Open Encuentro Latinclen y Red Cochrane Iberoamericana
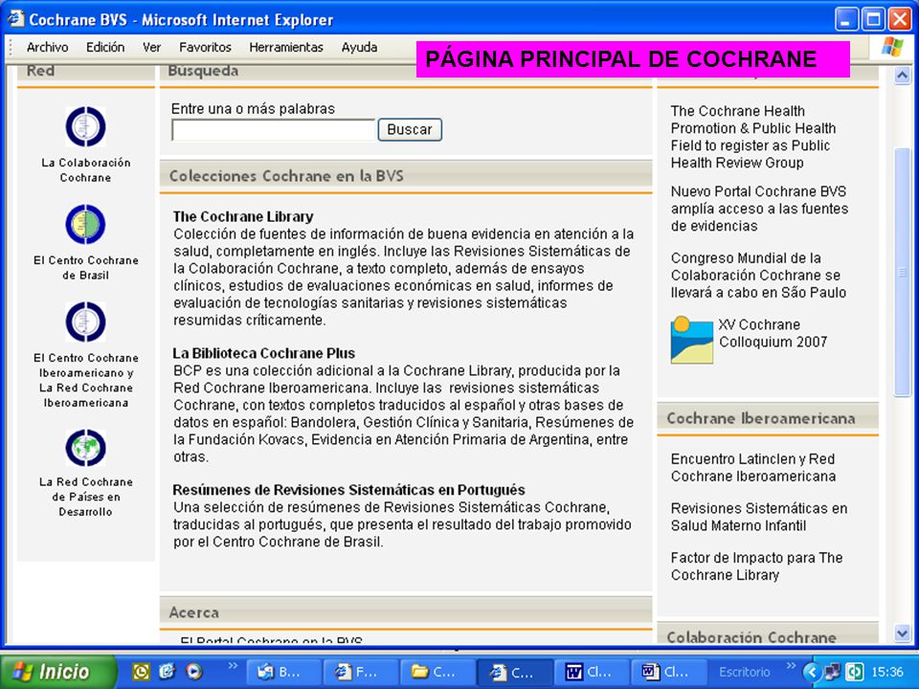 pos(753,468)
